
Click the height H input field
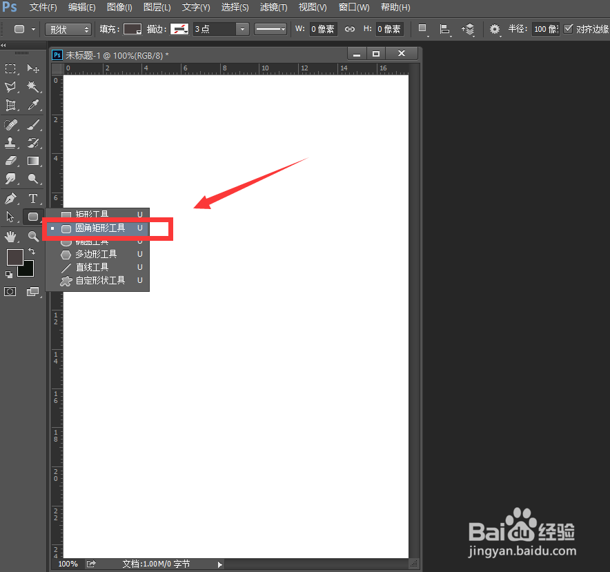coord(389,29)
